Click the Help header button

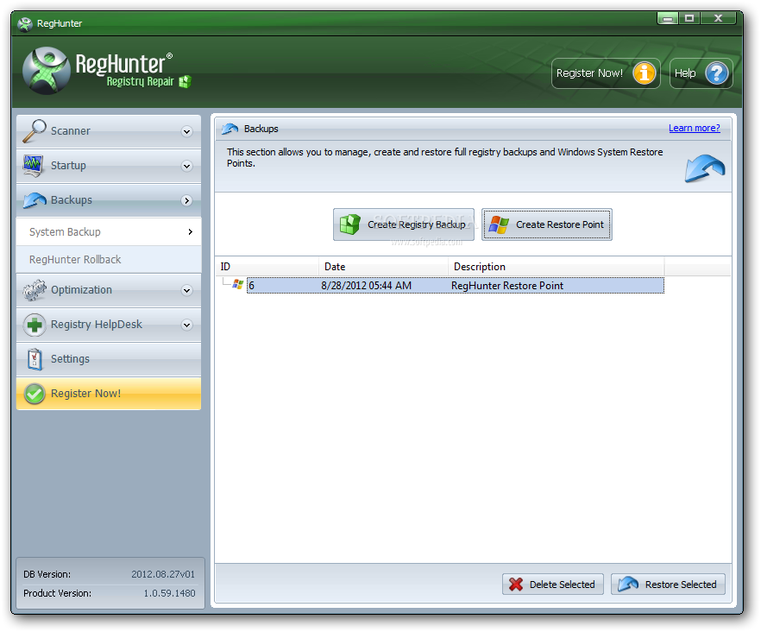[x=701, y=73]
